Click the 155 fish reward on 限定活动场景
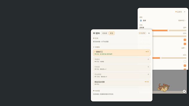Viewport: 189px width, 106px height. pyautogui.click(x=147, y=82)
